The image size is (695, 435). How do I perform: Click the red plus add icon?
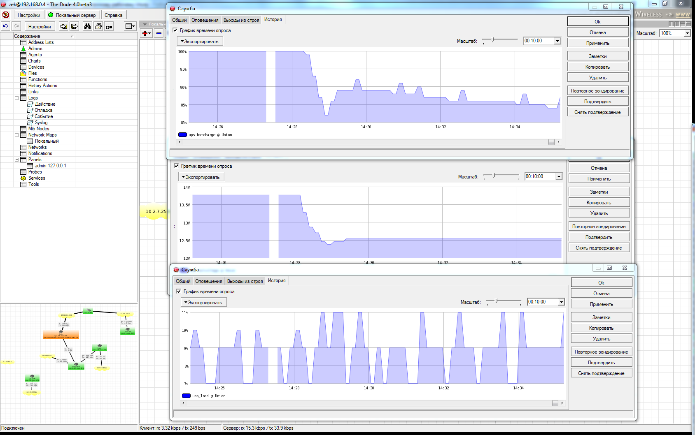tap(146, 33)
